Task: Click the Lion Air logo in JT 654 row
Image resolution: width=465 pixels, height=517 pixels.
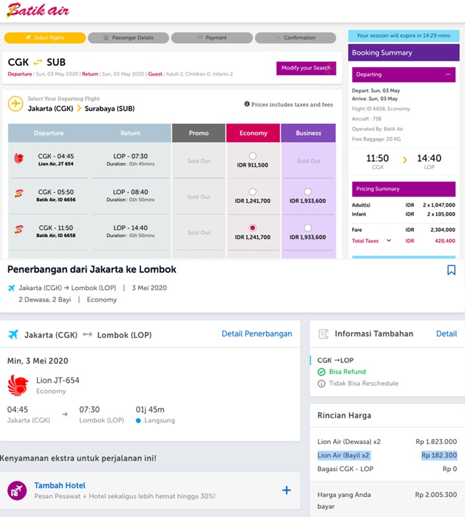Action: click(x=19, y=158)
